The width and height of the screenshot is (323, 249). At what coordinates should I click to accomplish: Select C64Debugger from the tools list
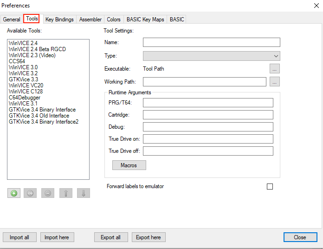[25, 98]
